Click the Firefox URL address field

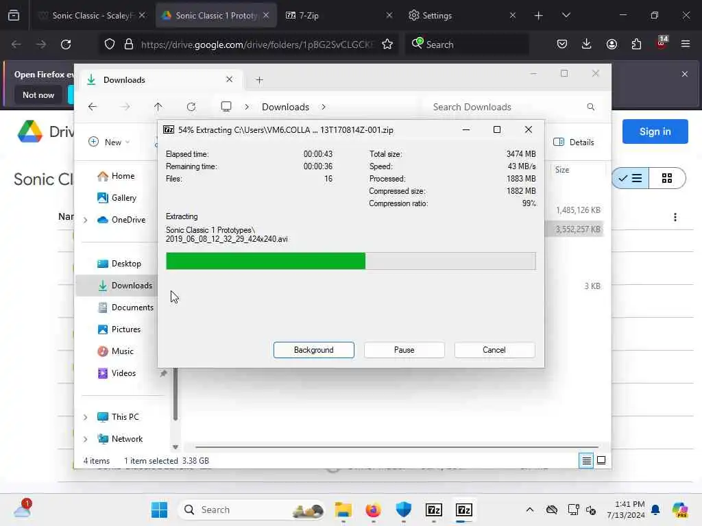point(256,45)
